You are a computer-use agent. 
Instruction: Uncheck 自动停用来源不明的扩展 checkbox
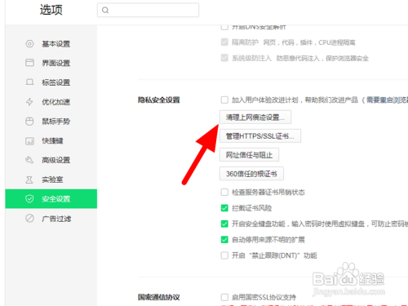click(224, 240)
